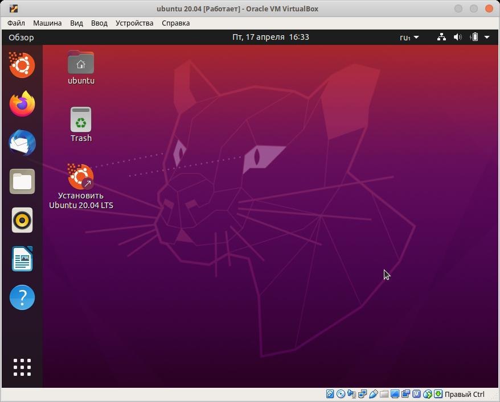Click the hard disk activity indicator
500x402 pixels.
330,394
